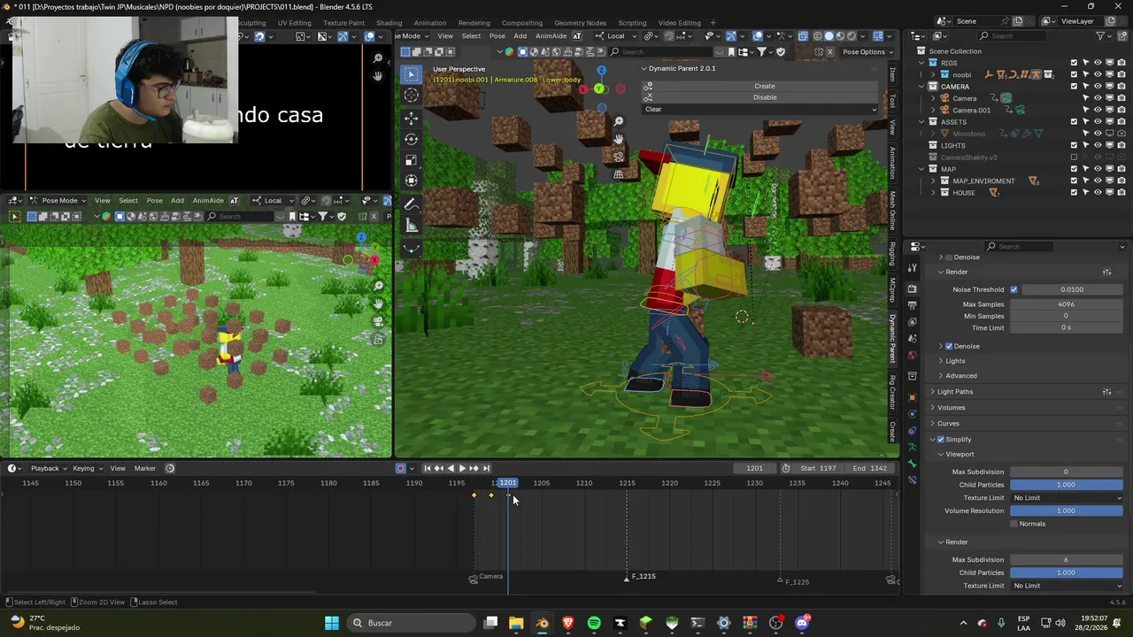Switch to the Compositing workspace tab
This screenshot has width=1133, height=637.
click(x=522, y=23)
